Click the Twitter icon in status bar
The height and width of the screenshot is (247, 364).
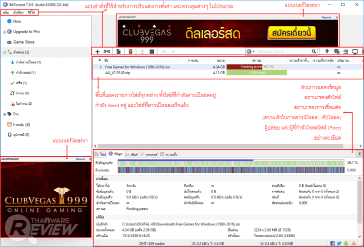[339, 243]
